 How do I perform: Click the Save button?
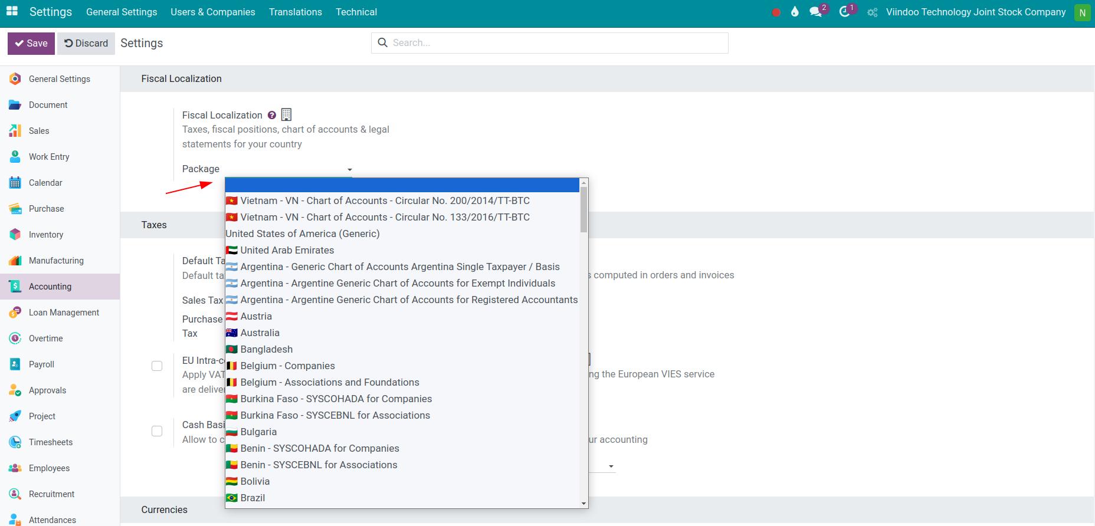tap(31, 44)
